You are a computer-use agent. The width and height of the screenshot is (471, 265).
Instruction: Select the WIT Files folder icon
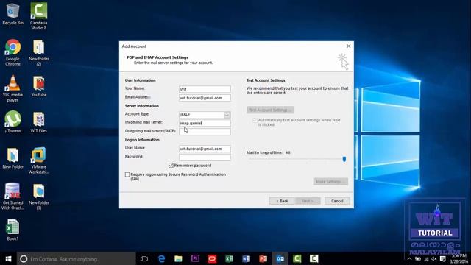click(x=39, y=122)
